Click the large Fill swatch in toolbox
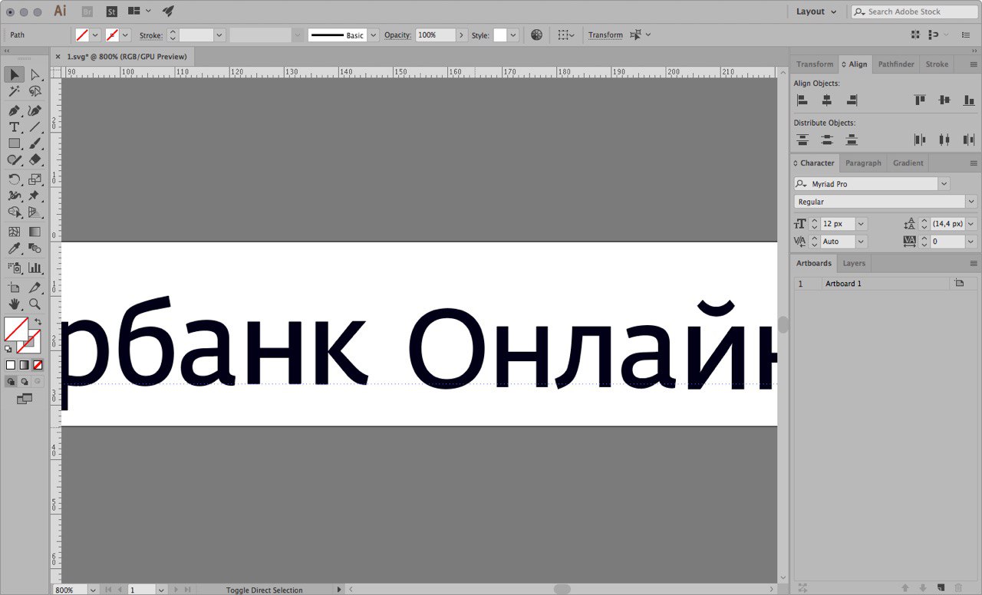This screenshot has height=595, width=982. [x=16, y=329]
